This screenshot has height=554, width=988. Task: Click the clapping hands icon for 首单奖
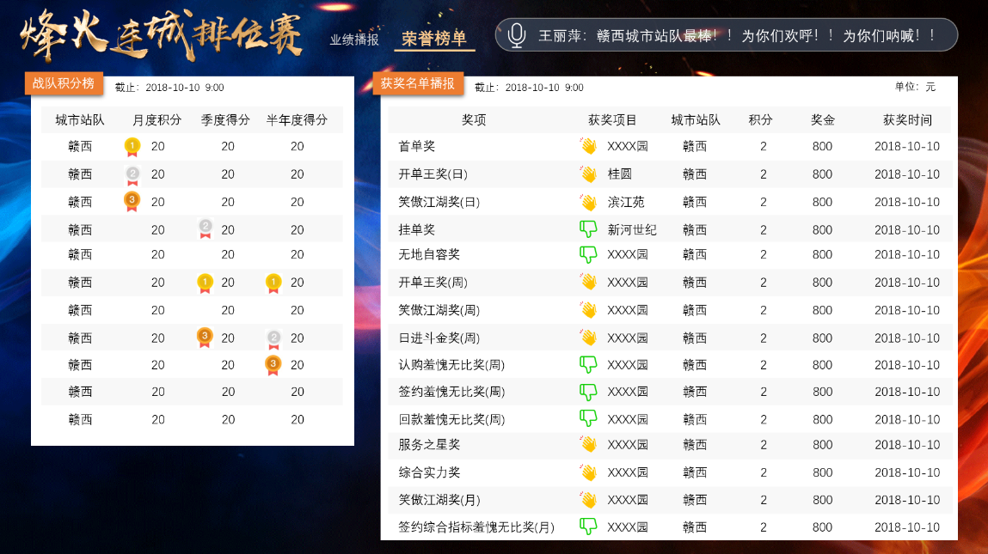coord(588,146)
